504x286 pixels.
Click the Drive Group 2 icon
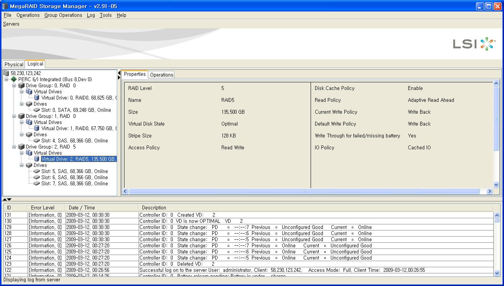pyautogui.click(x=21, y=147)
